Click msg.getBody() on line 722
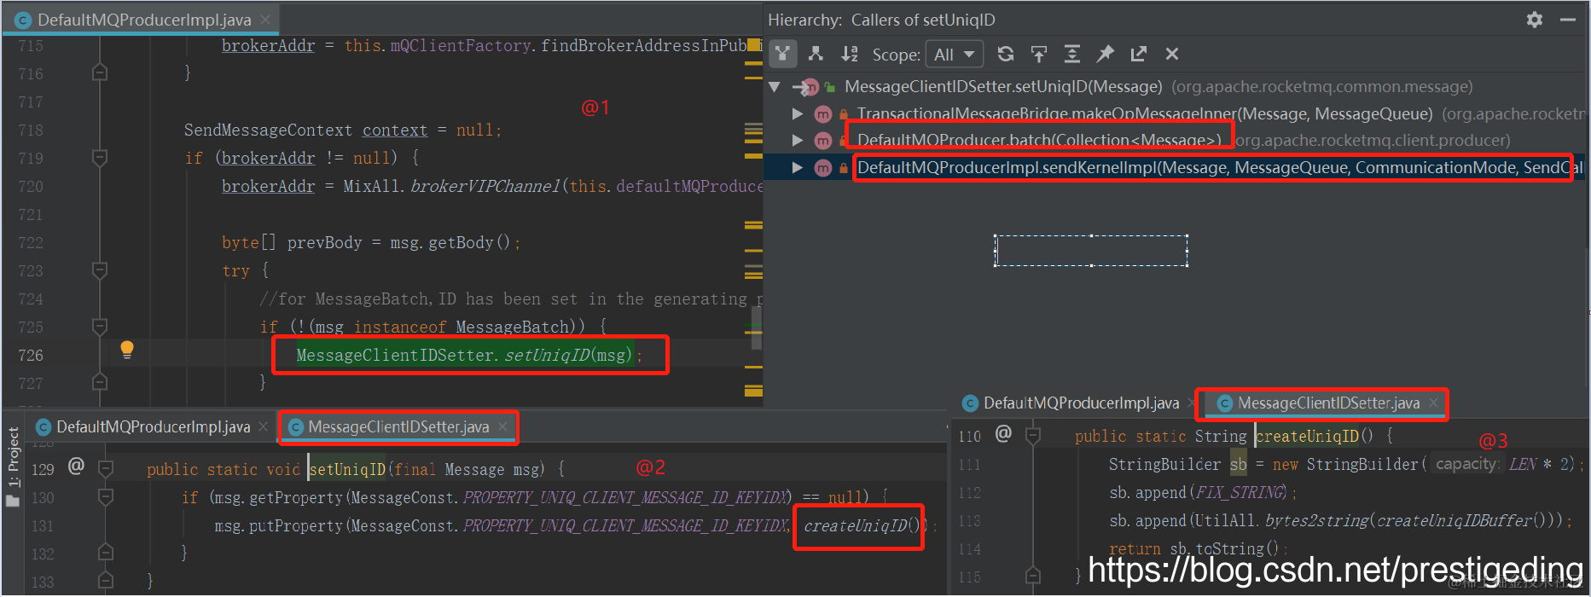The width and height of the screenshot is (1591, 597). click(450, 242)
